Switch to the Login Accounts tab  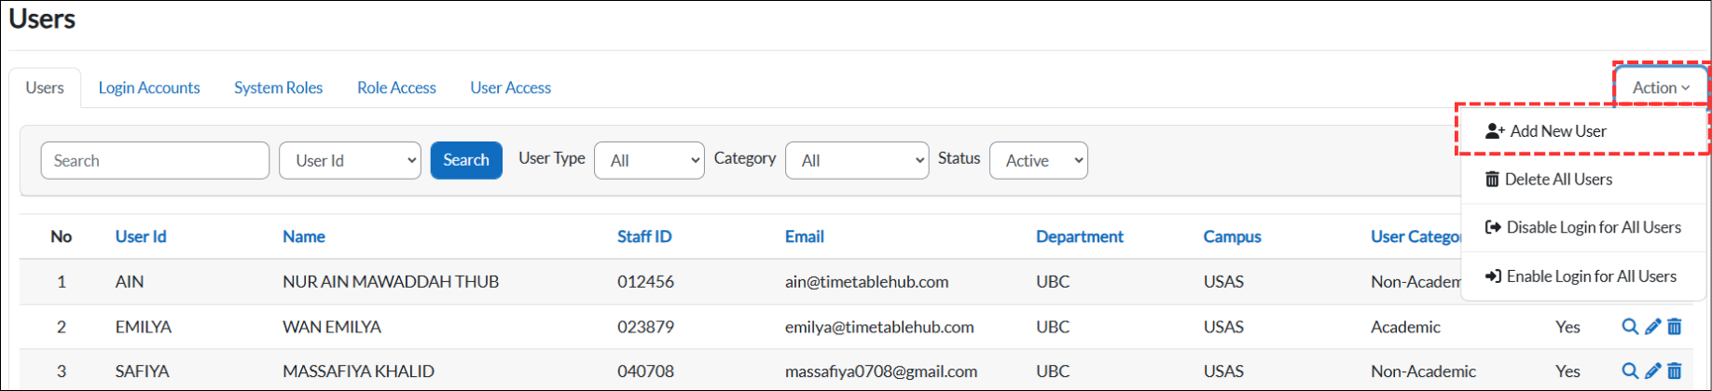click(149, 88)
